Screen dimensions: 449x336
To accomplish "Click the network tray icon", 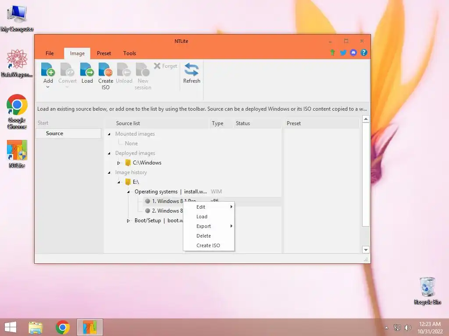I will 397,328.
